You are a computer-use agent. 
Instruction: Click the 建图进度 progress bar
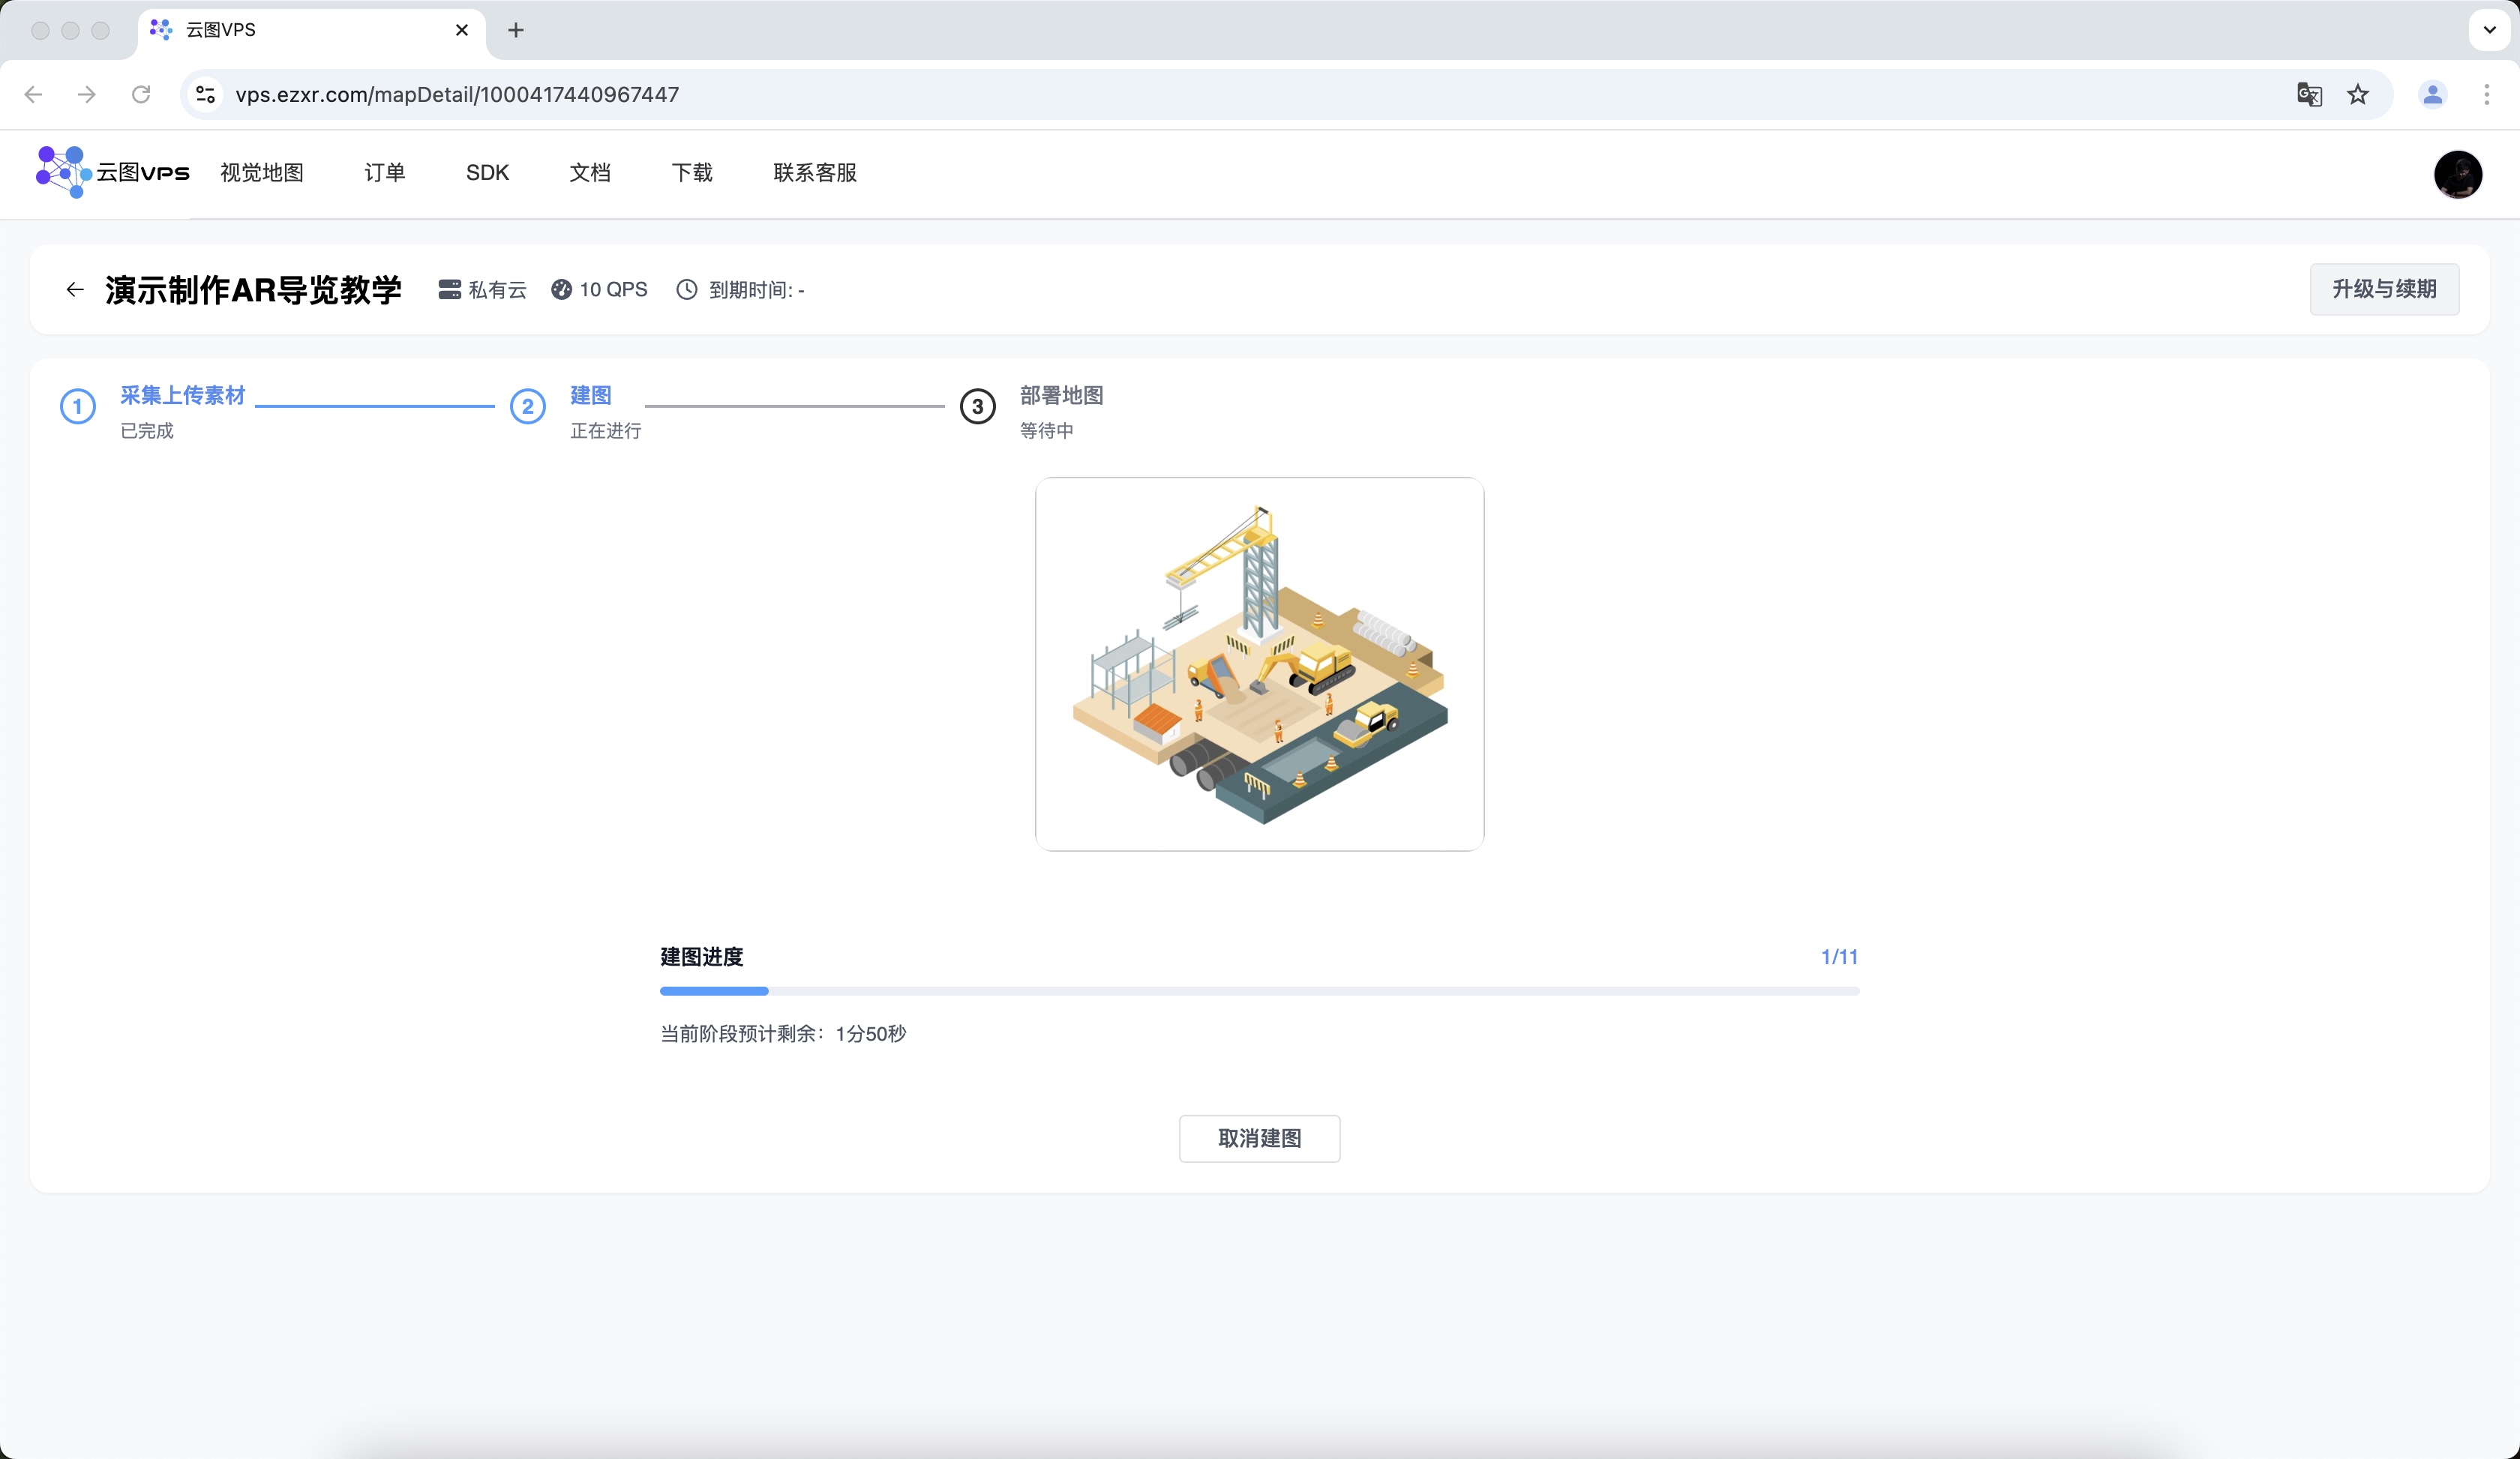pyautogui.click(x=1259, y=991)
